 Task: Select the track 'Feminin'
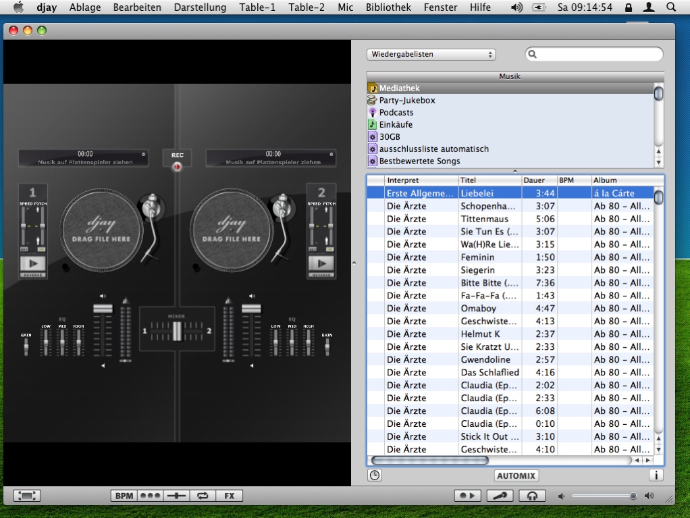(510, 257)
